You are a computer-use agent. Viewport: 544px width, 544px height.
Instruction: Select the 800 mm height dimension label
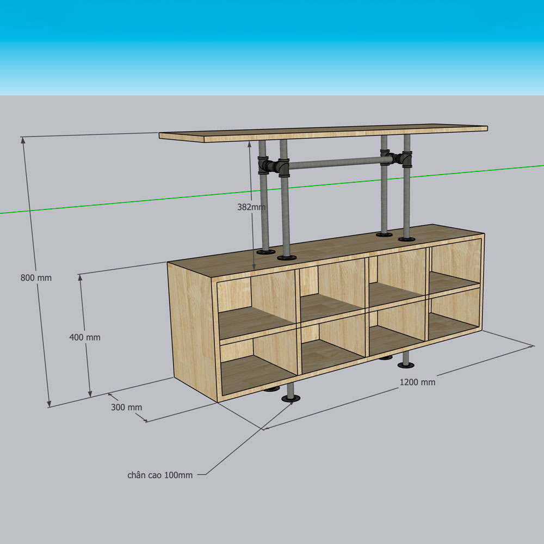click(x=36, y=278)
